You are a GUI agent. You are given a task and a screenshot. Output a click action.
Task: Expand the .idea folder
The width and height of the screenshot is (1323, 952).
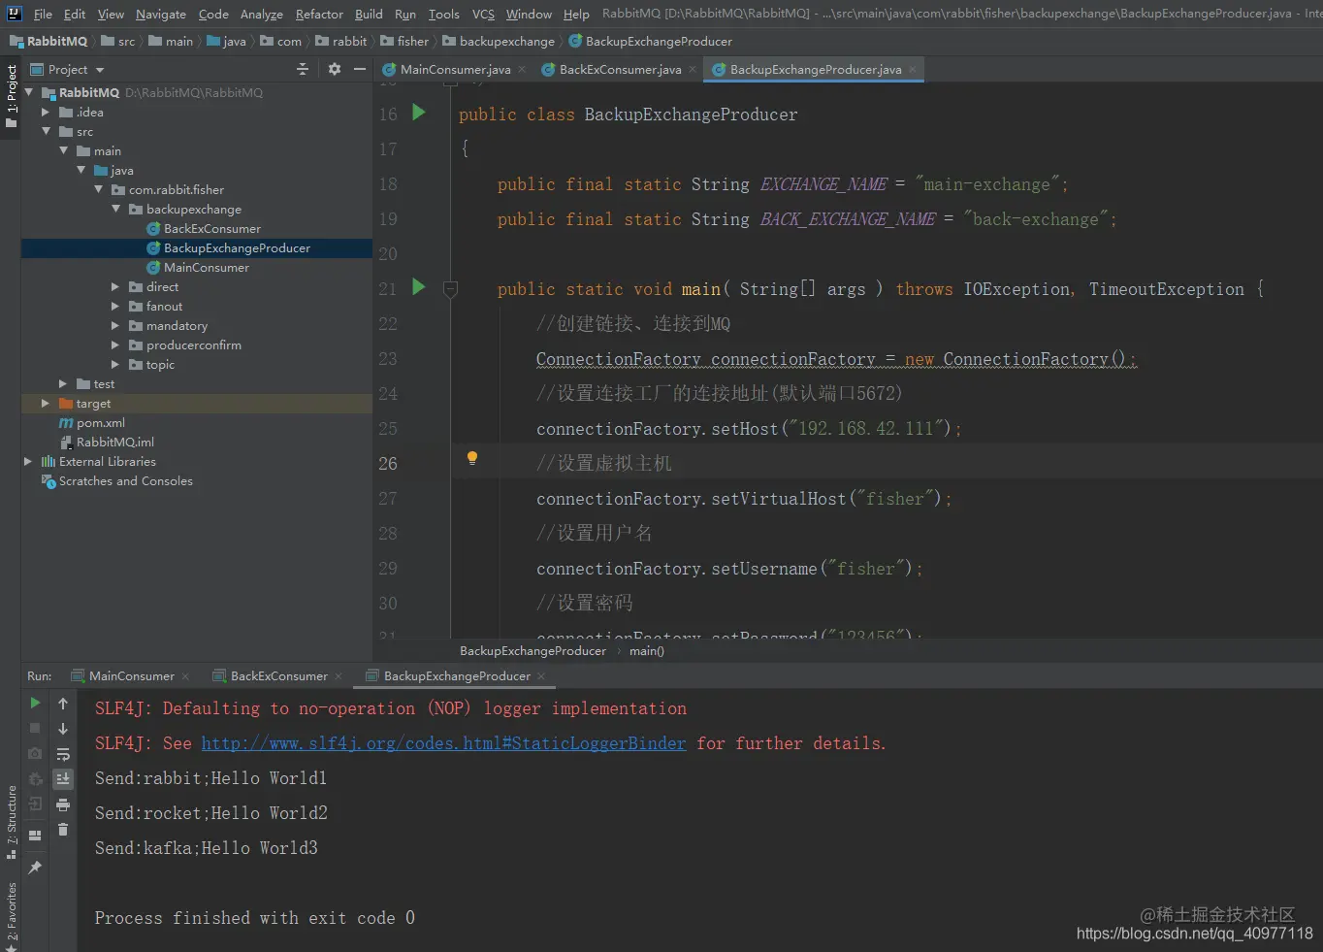(x=46, y=112)
